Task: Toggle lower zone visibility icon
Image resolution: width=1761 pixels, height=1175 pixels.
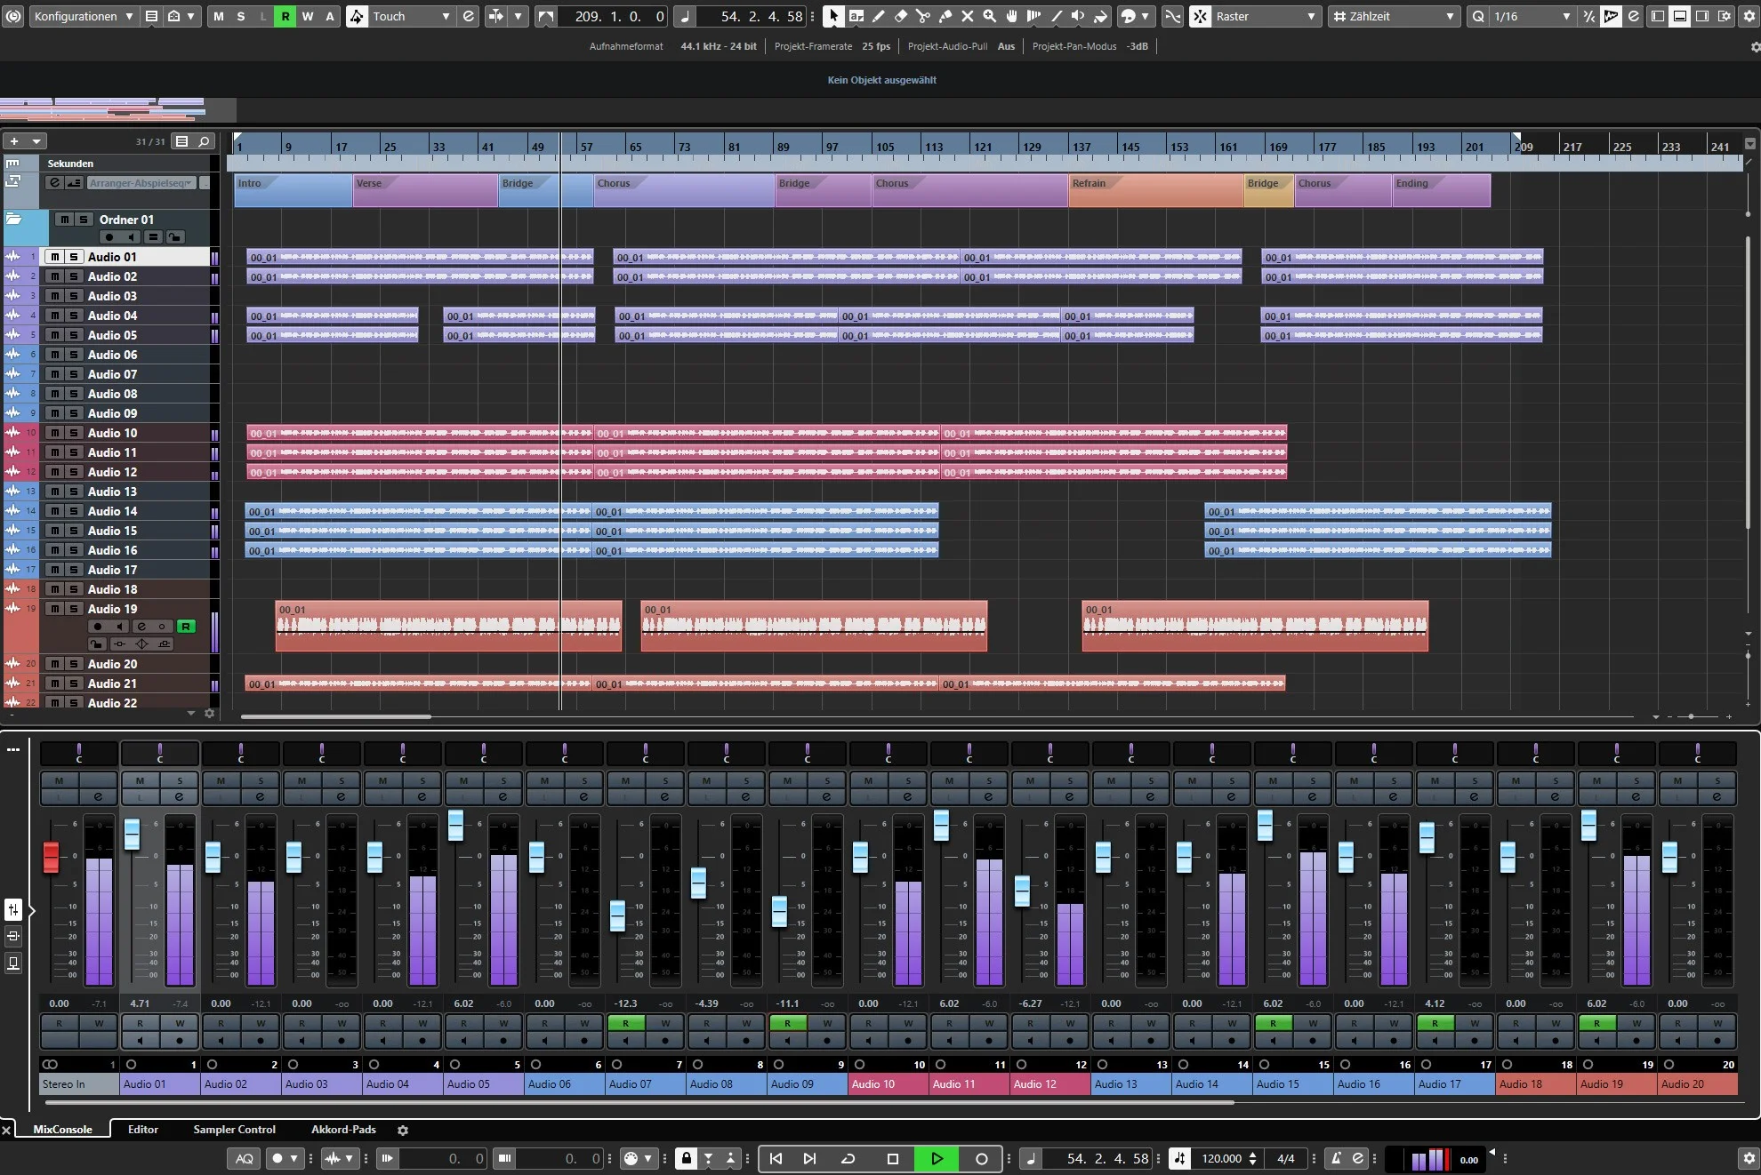Action: coord(1679,16)
